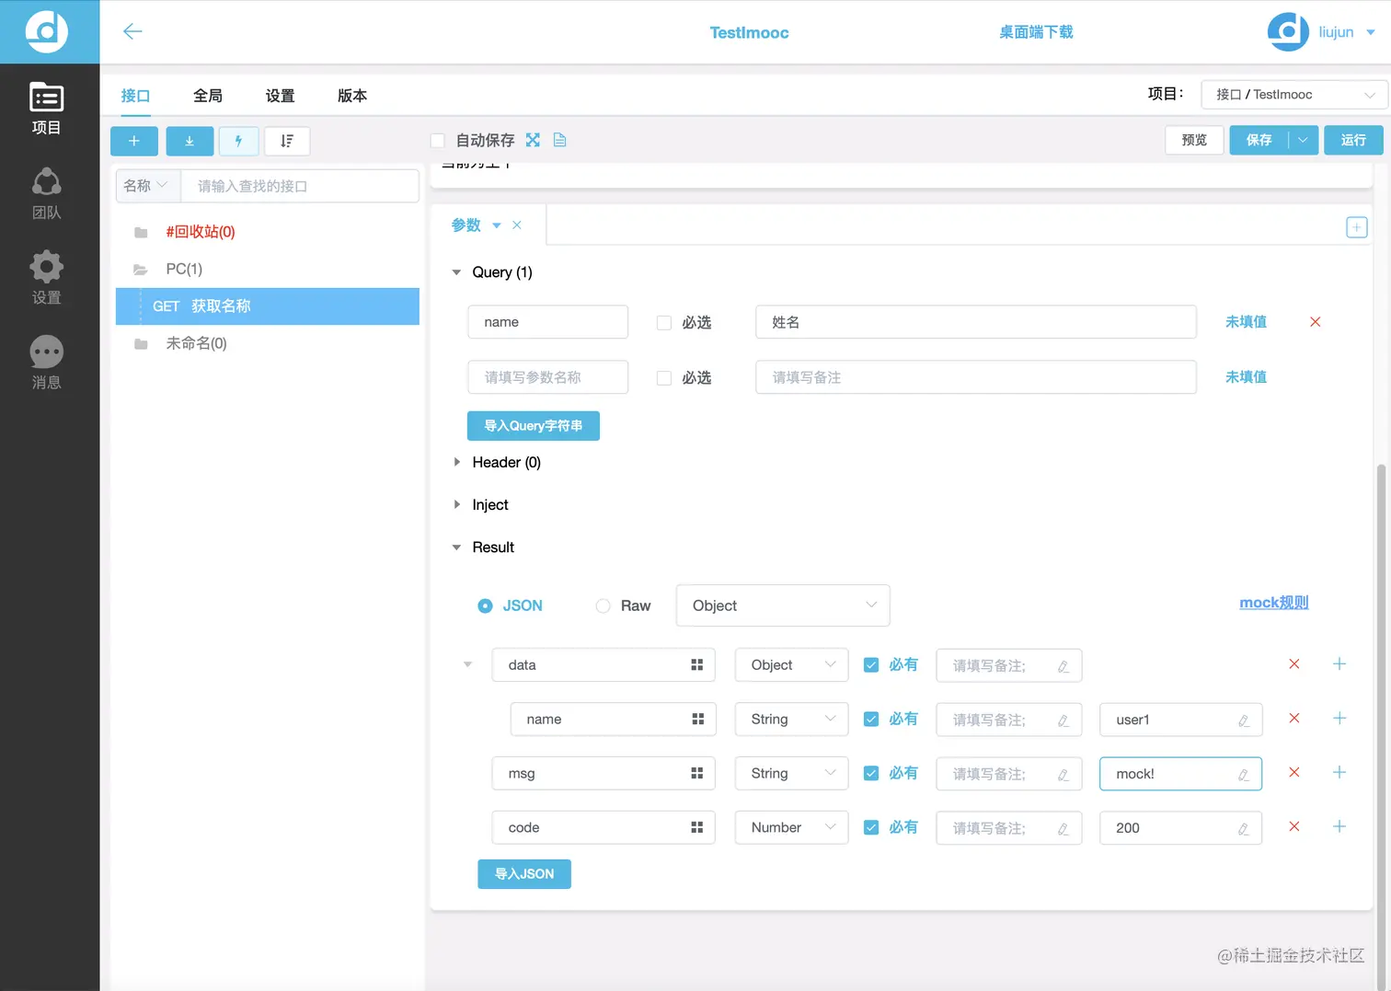Uncheck 必有 for the nested name field
Image resolution: width=1391 pixels, height=991 pixels.
[x=870, y=720]
